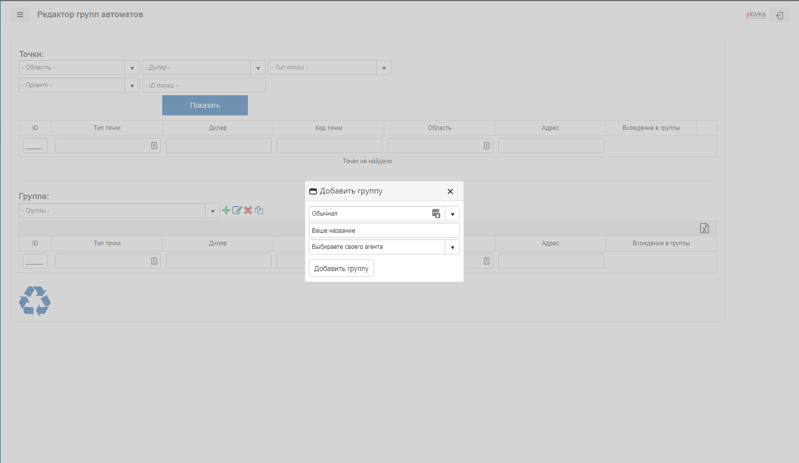
Task: Click the Показать button
Action: tap(205, 105)
